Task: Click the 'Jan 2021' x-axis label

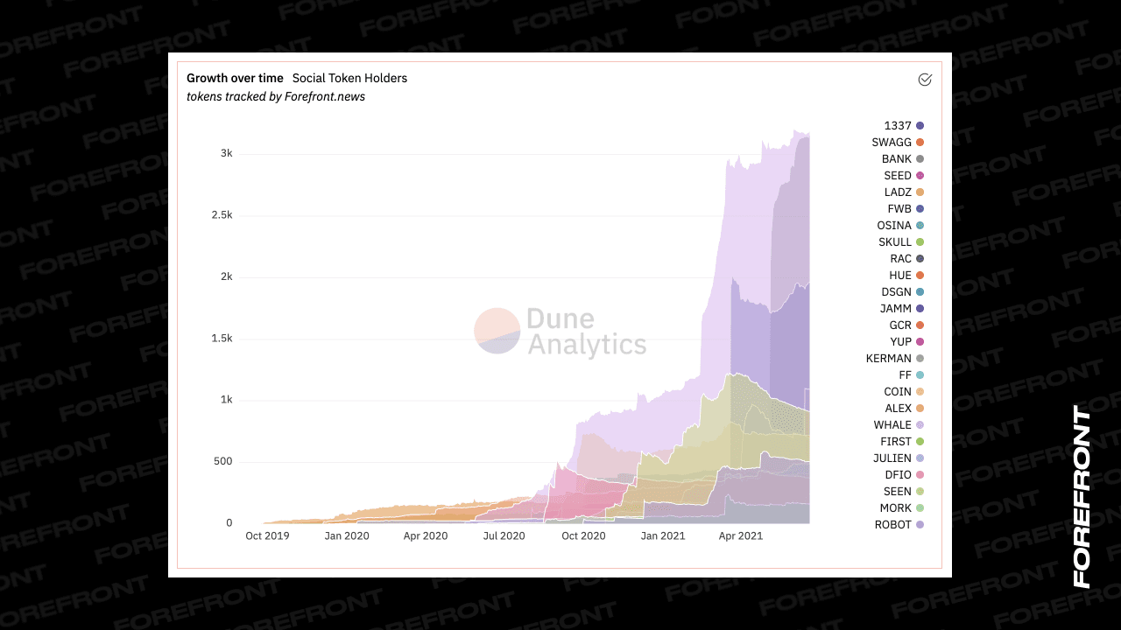Action: (663, 536)
